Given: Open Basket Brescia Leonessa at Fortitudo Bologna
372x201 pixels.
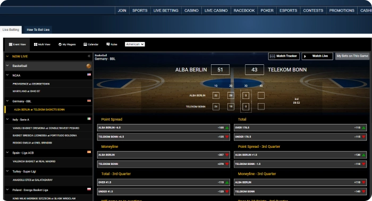Looking at the screenshot, I should coord(45,136).
